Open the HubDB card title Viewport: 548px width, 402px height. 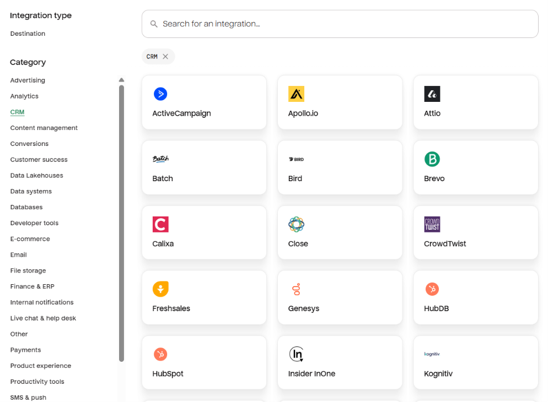pyautogui.click(x=436, y=308)
